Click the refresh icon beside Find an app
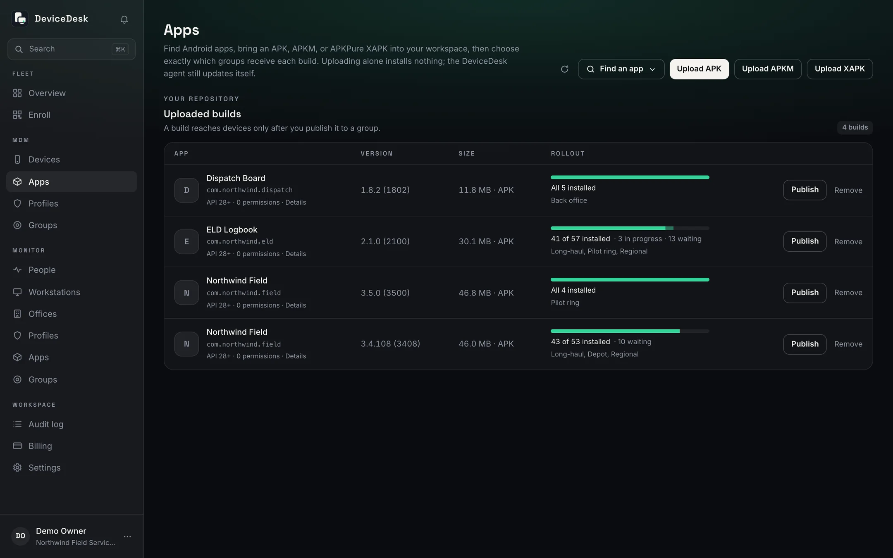This screenshot has height=558, width=893. click(x=564, y=69)
